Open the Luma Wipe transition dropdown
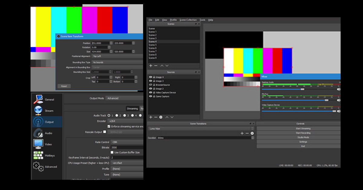Image resolution: width=363 pixels, height=190 pixels. [201, 128]
